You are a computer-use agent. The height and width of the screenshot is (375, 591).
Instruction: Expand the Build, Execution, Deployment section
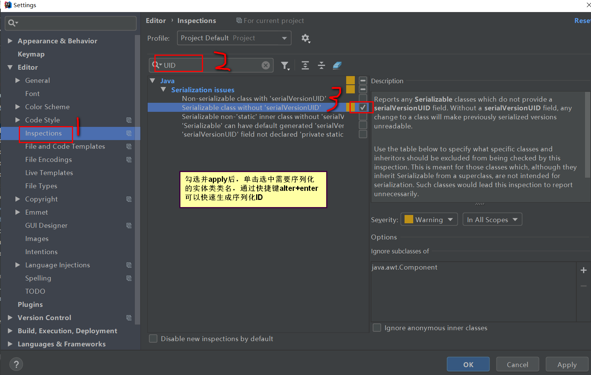[10, 331]
